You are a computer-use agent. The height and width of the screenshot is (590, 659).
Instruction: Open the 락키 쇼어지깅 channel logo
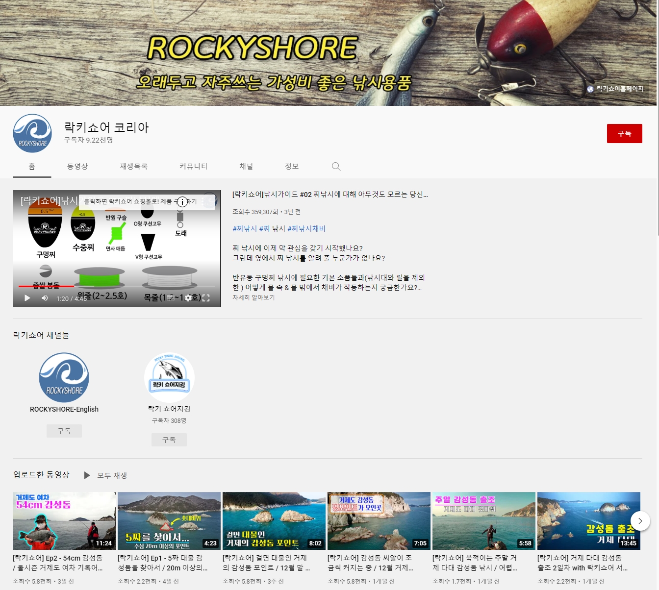[x=169, y=377]
